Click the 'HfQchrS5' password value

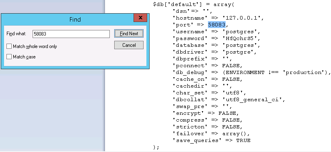[240, 38]
